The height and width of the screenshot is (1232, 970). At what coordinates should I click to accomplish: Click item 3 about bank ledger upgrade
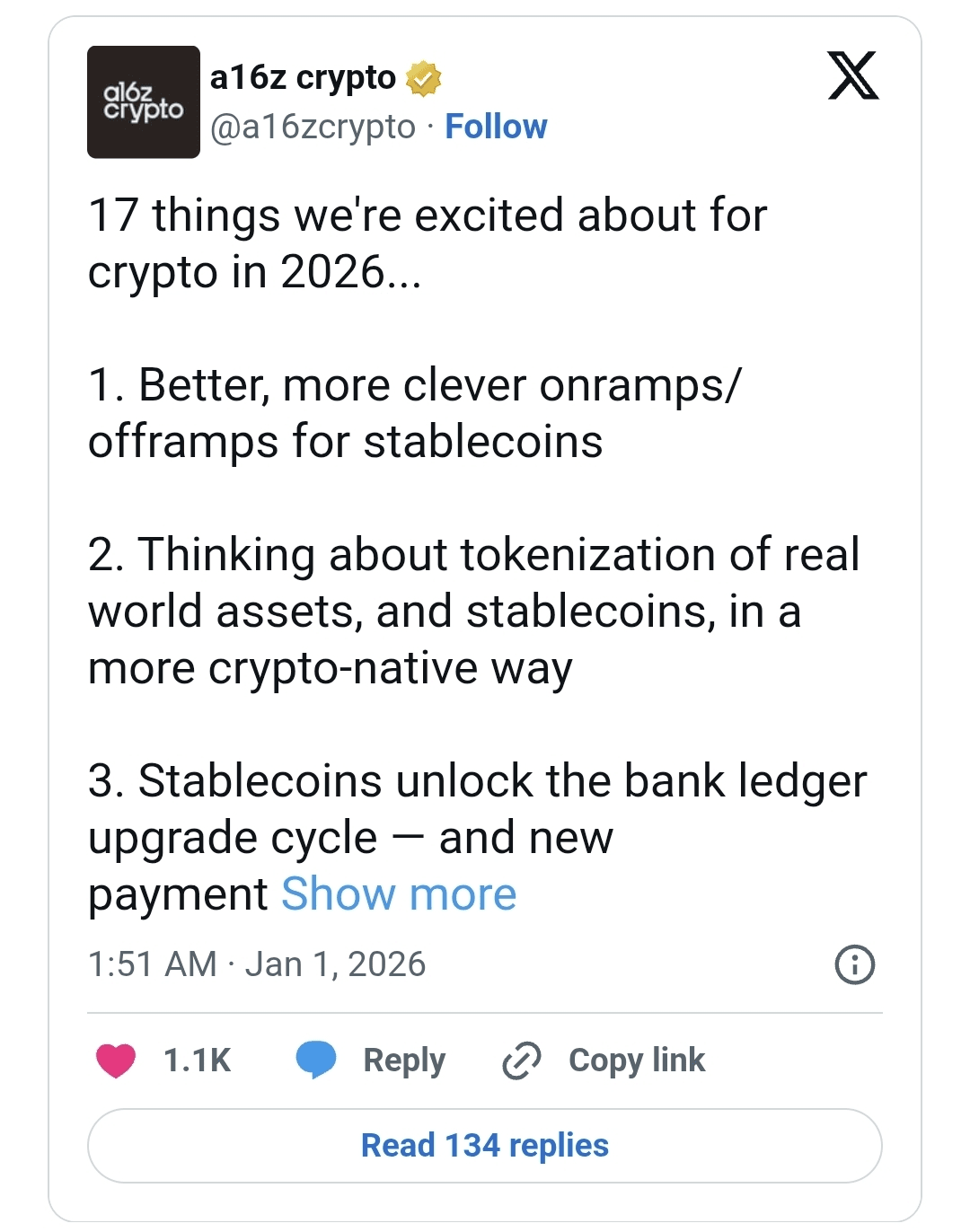click(478, 837)
